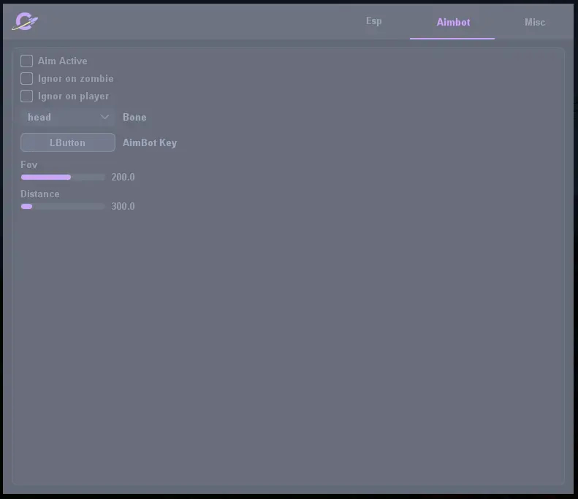
Task: Click the Fov value 200.0
Action: [123, 178]
